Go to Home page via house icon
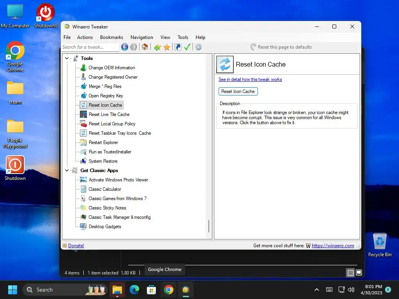The height and width of the screenshot is (299, 399). (145, 47)
